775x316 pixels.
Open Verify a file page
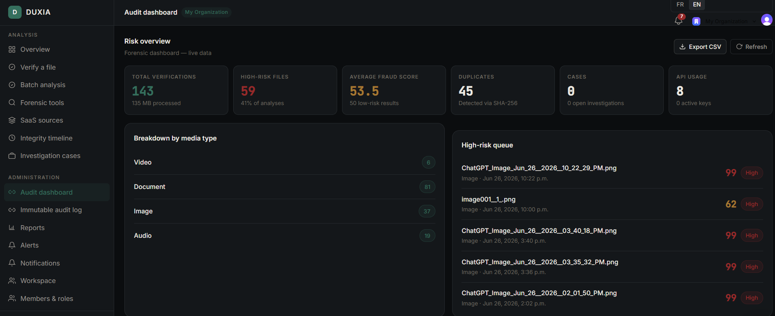57,67
